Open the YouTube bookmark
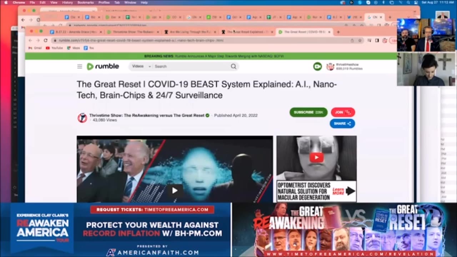Image resolution: width=457 pixels, height=257 pixels. click(54, 48)
